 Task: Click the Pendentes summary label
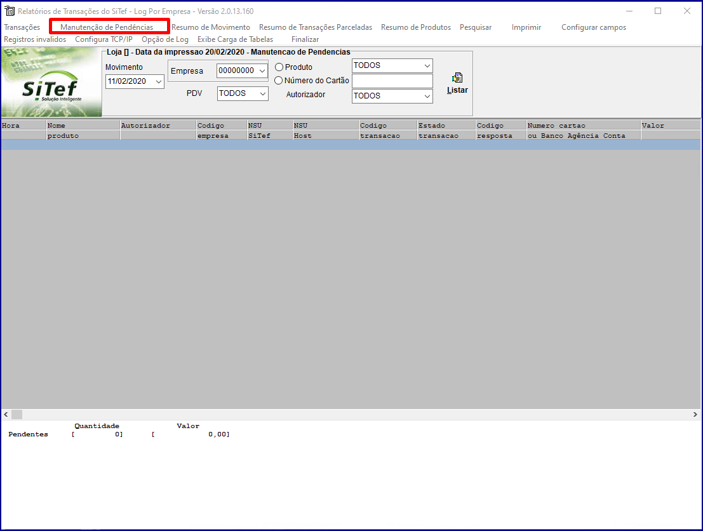(28, 434)
